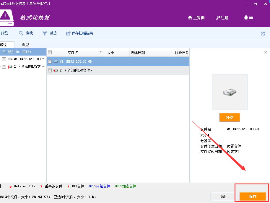This screenshot has width=270, height=203.
Task: Check the 2（全部的RAW文件）row checkbox
Action: pos(50,70)
